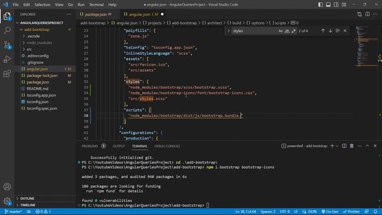Open terminal panel more actions ellipsis
Viewport: 382px width, 215px height.
[359, 146]
